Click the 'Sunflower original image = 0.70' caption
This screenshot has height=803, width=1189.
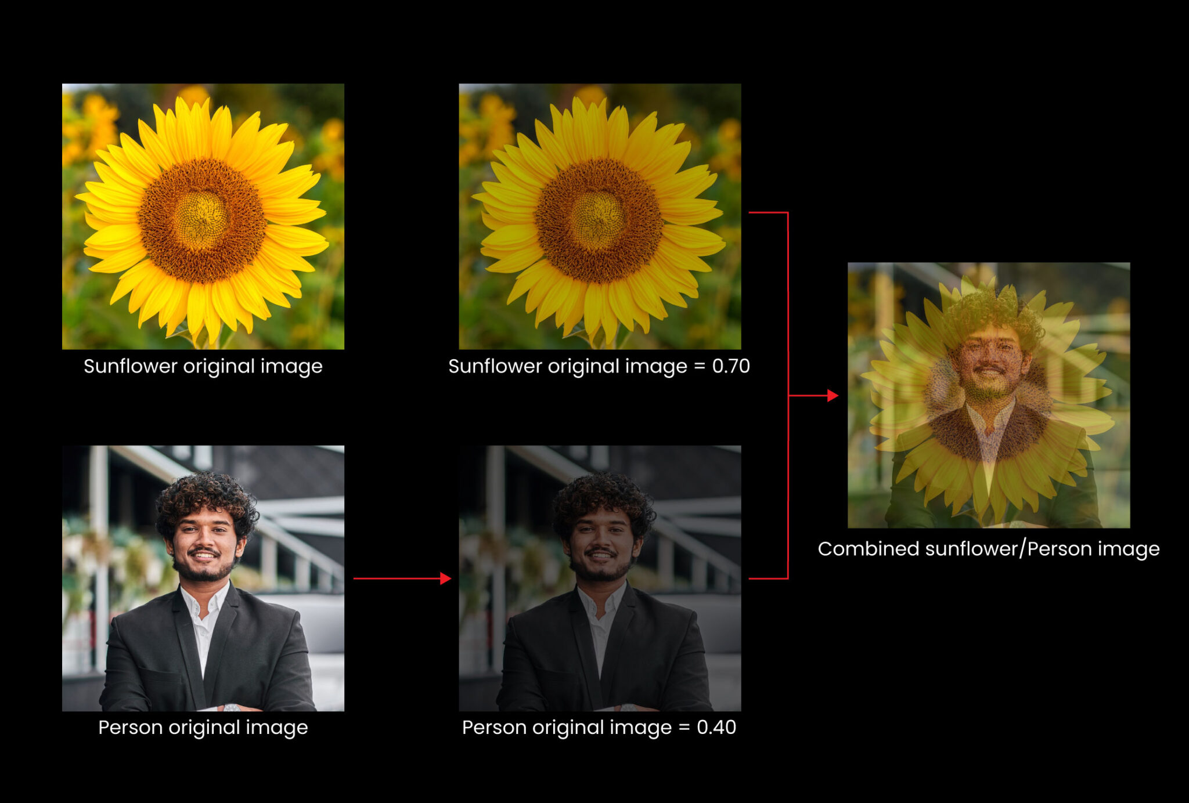(x=599, y=367)
